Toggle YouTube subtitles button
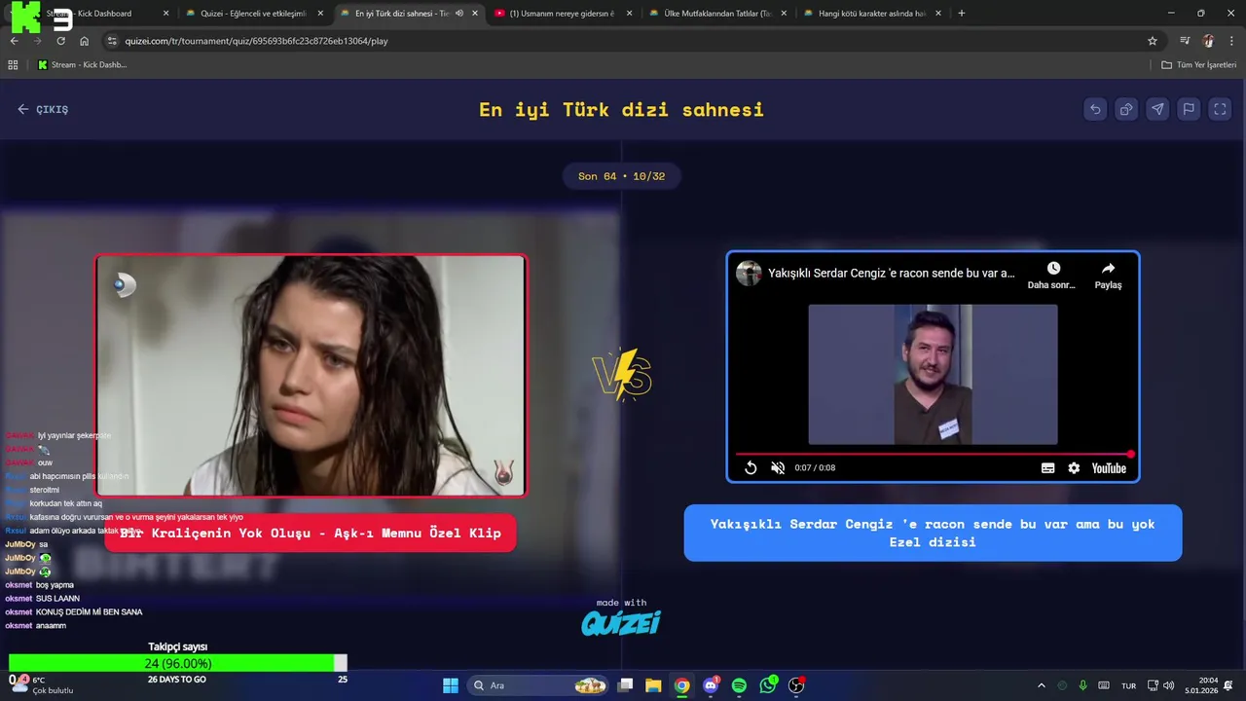 (1047, 468)
